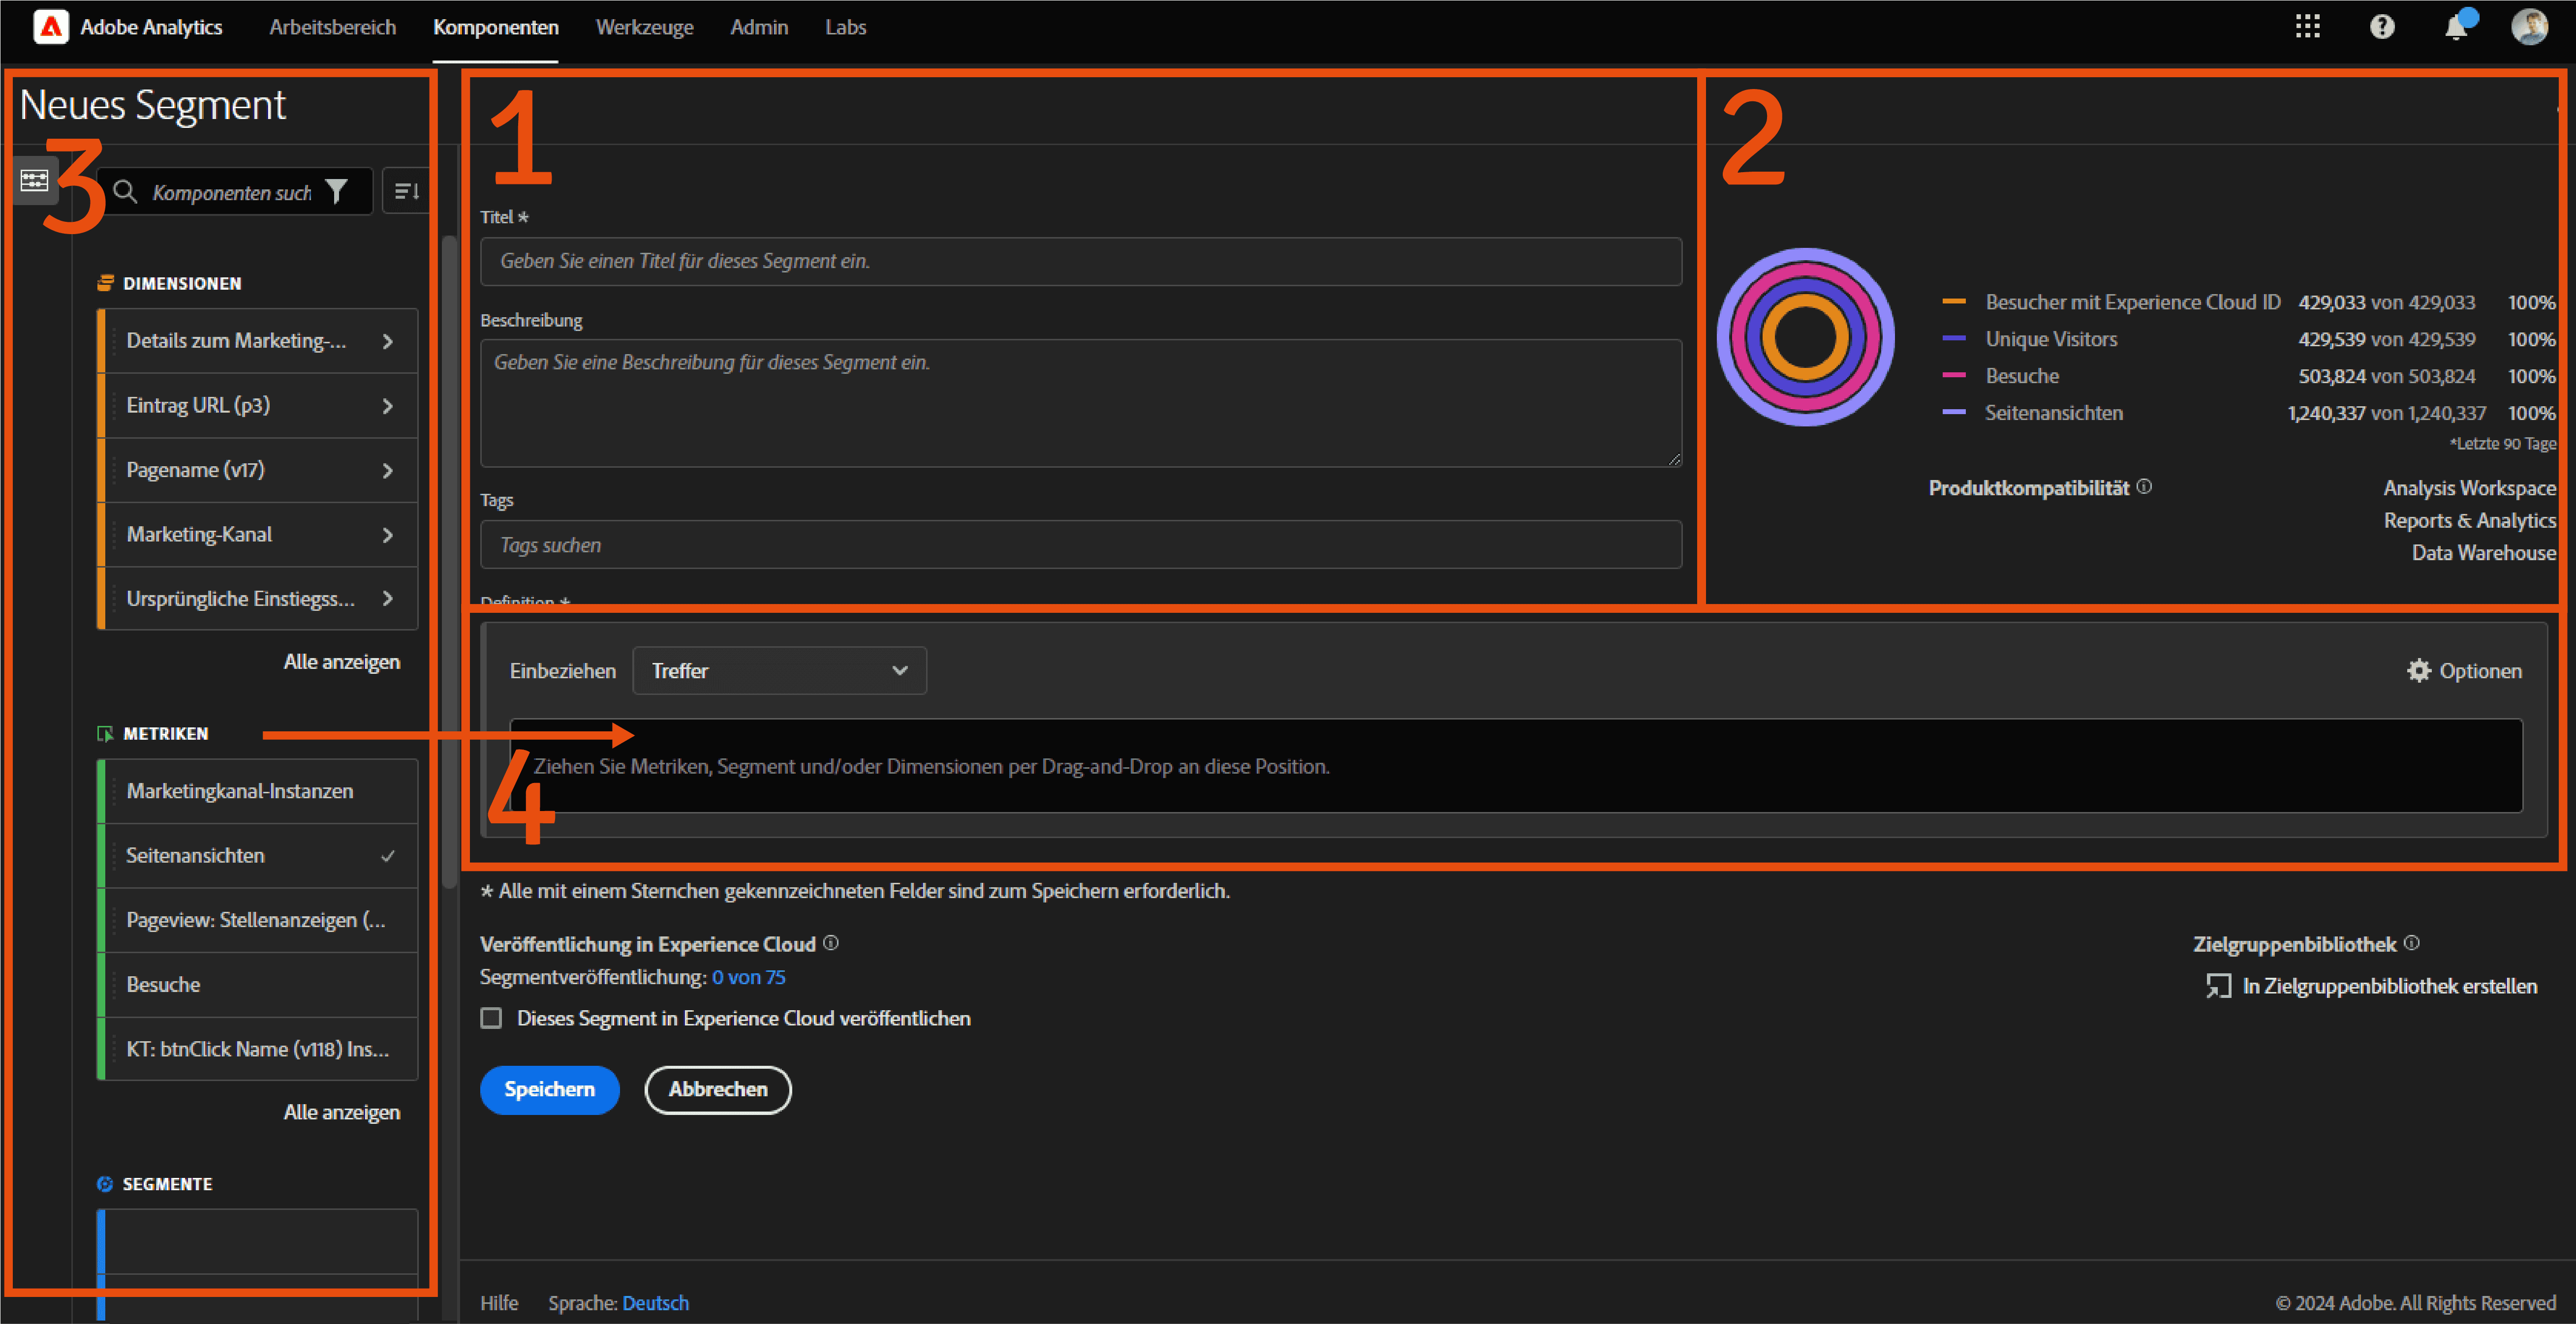Focus the Titel input field

coord(1080,261)
